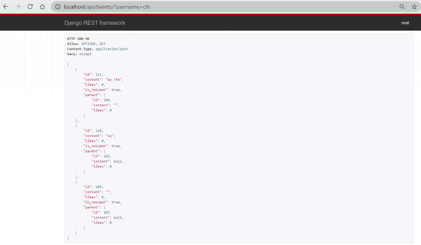
Task: Select the content value "as cfe"
Action: pyautogui.click(x=114, y=80)
